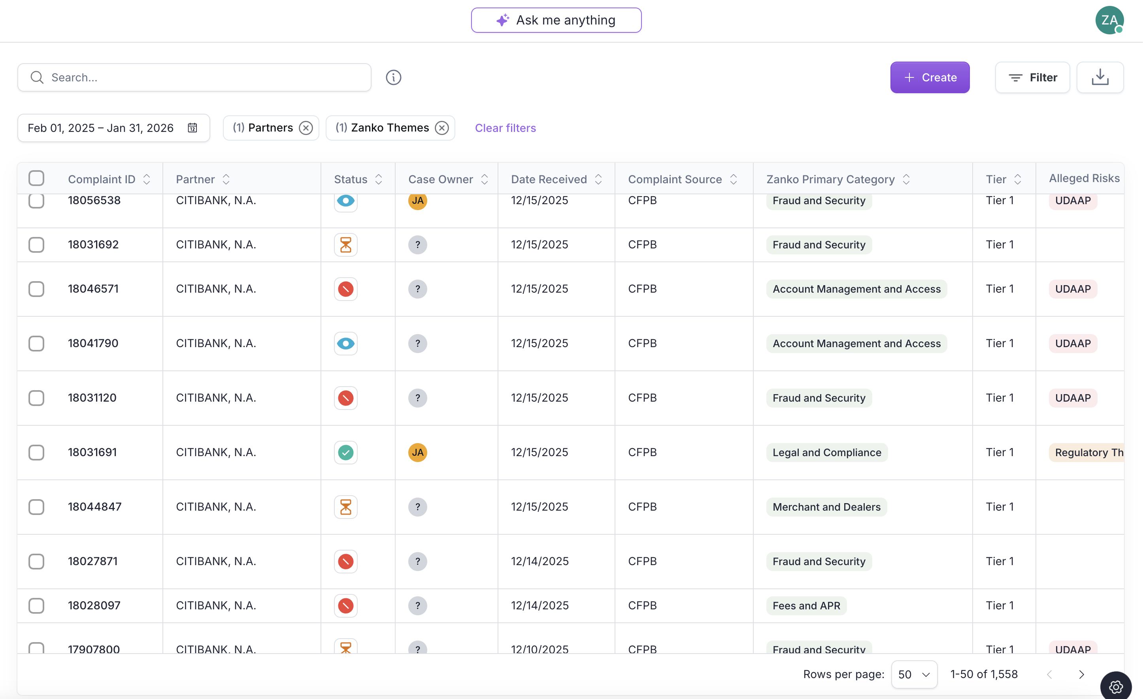Viewport: 1143px width, 699px height.
Task: Click the hourglass status icon for complaint 18031692
Action: click(345, 245)
